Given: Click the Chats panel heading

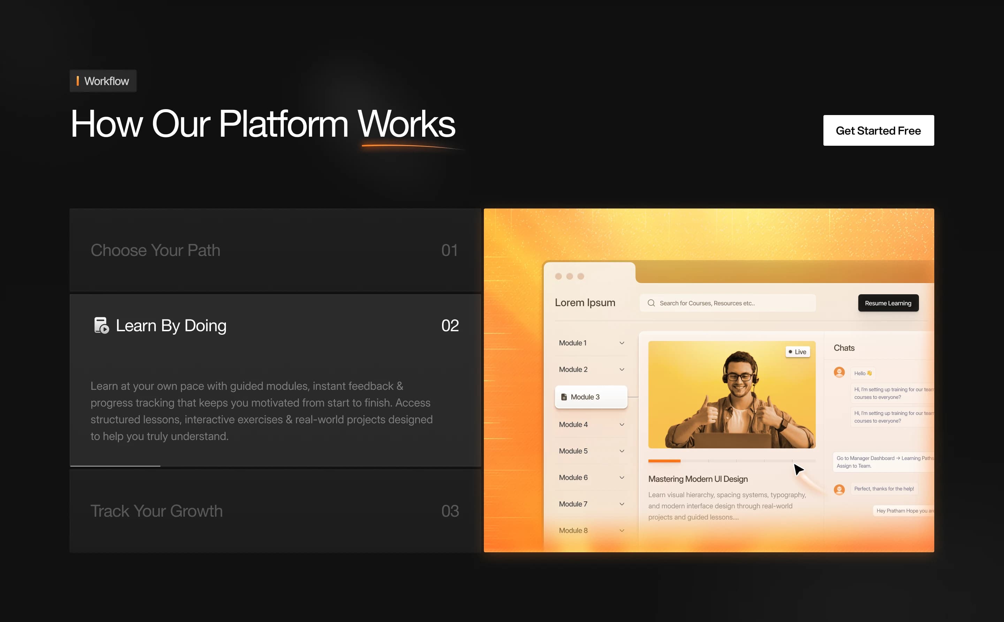Looking at the screenshot, I should click(x=844, y=348).
